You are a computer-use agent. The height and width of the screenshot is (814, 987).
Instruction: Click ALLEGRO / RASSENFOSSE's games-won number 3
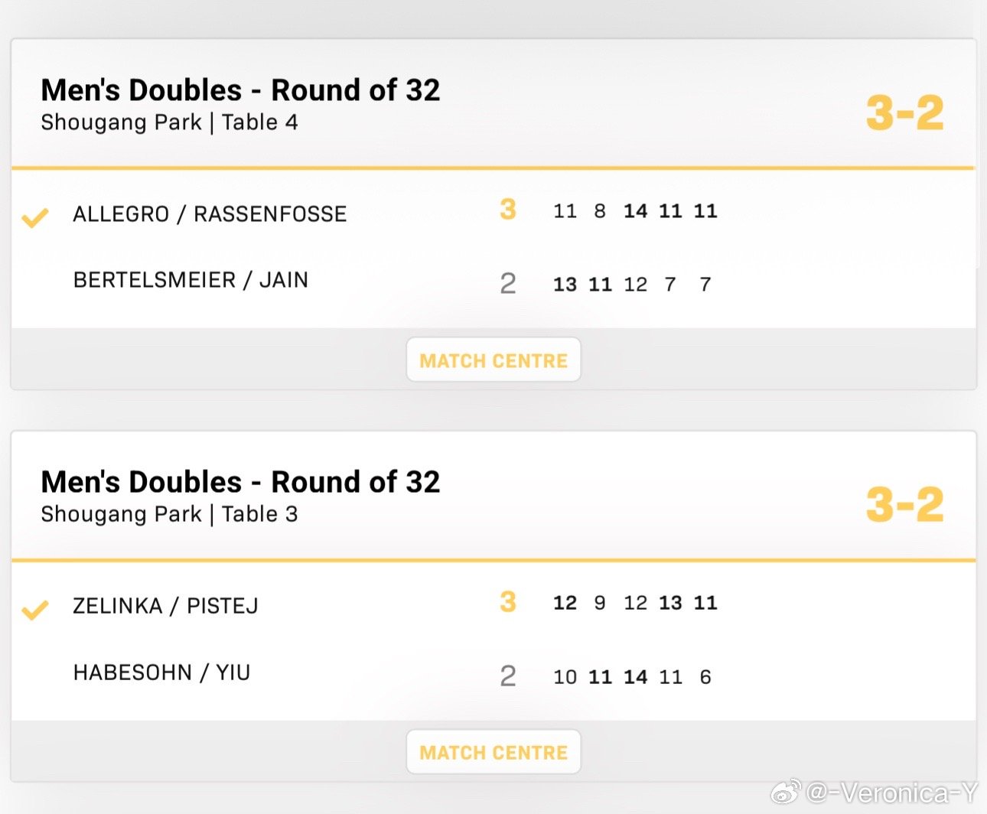(x=508, y=210)
